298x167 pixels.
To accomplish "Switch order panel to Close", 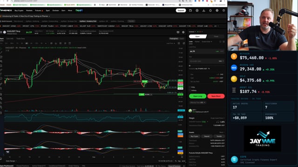I will 216,36.
